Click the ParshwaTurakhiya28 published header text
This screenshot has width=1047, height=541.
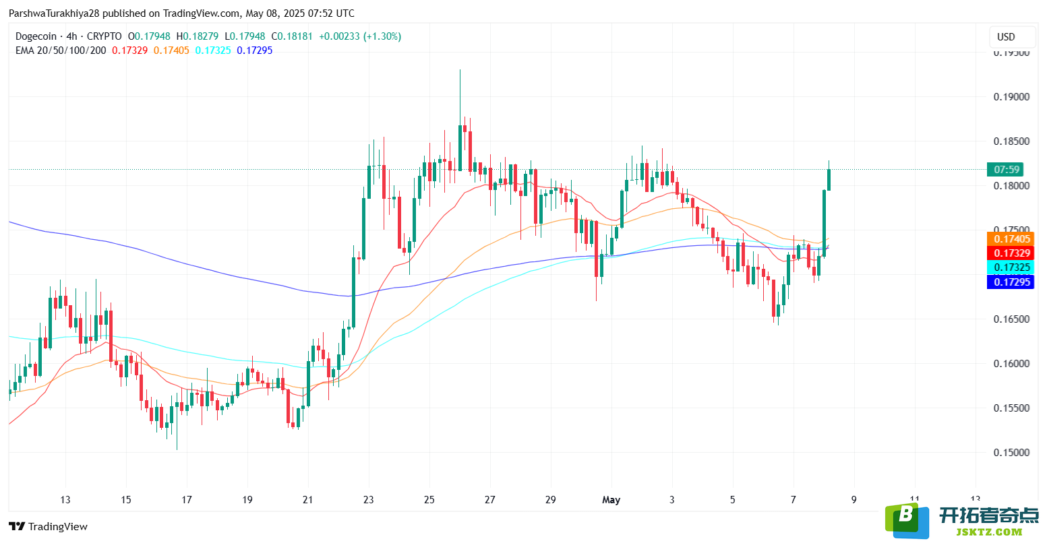pos(181,13)
